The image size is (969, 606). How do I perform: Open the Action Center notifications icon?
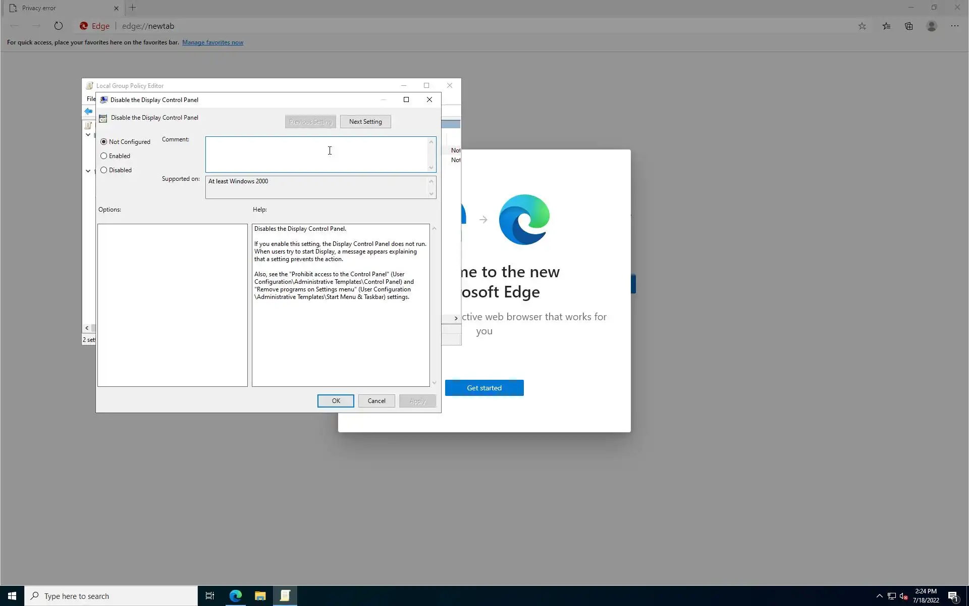953,596
